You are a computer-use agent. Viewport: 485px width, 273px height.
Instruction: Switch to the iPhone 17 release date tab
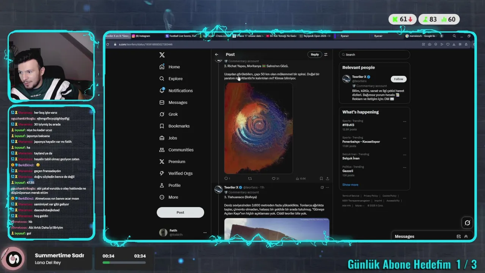(x=248, y=36)
